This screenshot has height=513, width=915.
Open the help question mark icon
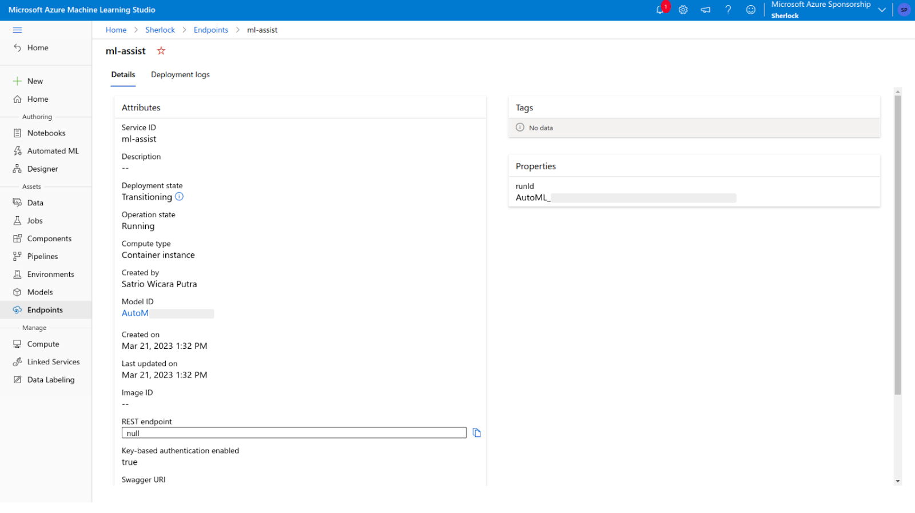[728, 10]
